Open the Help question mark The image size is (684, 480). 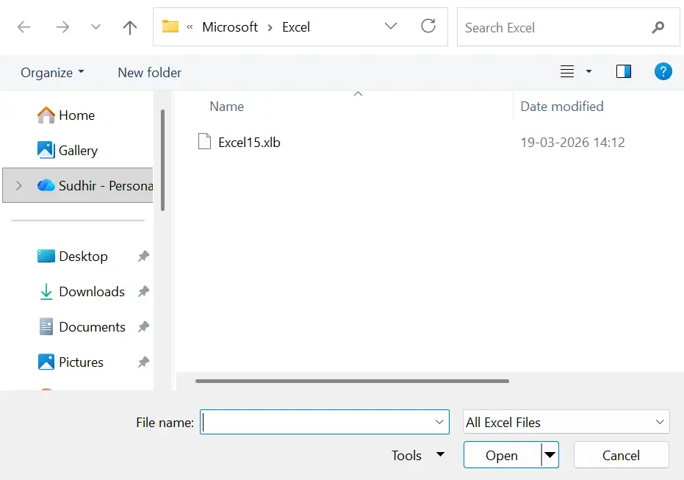[663, 71]
